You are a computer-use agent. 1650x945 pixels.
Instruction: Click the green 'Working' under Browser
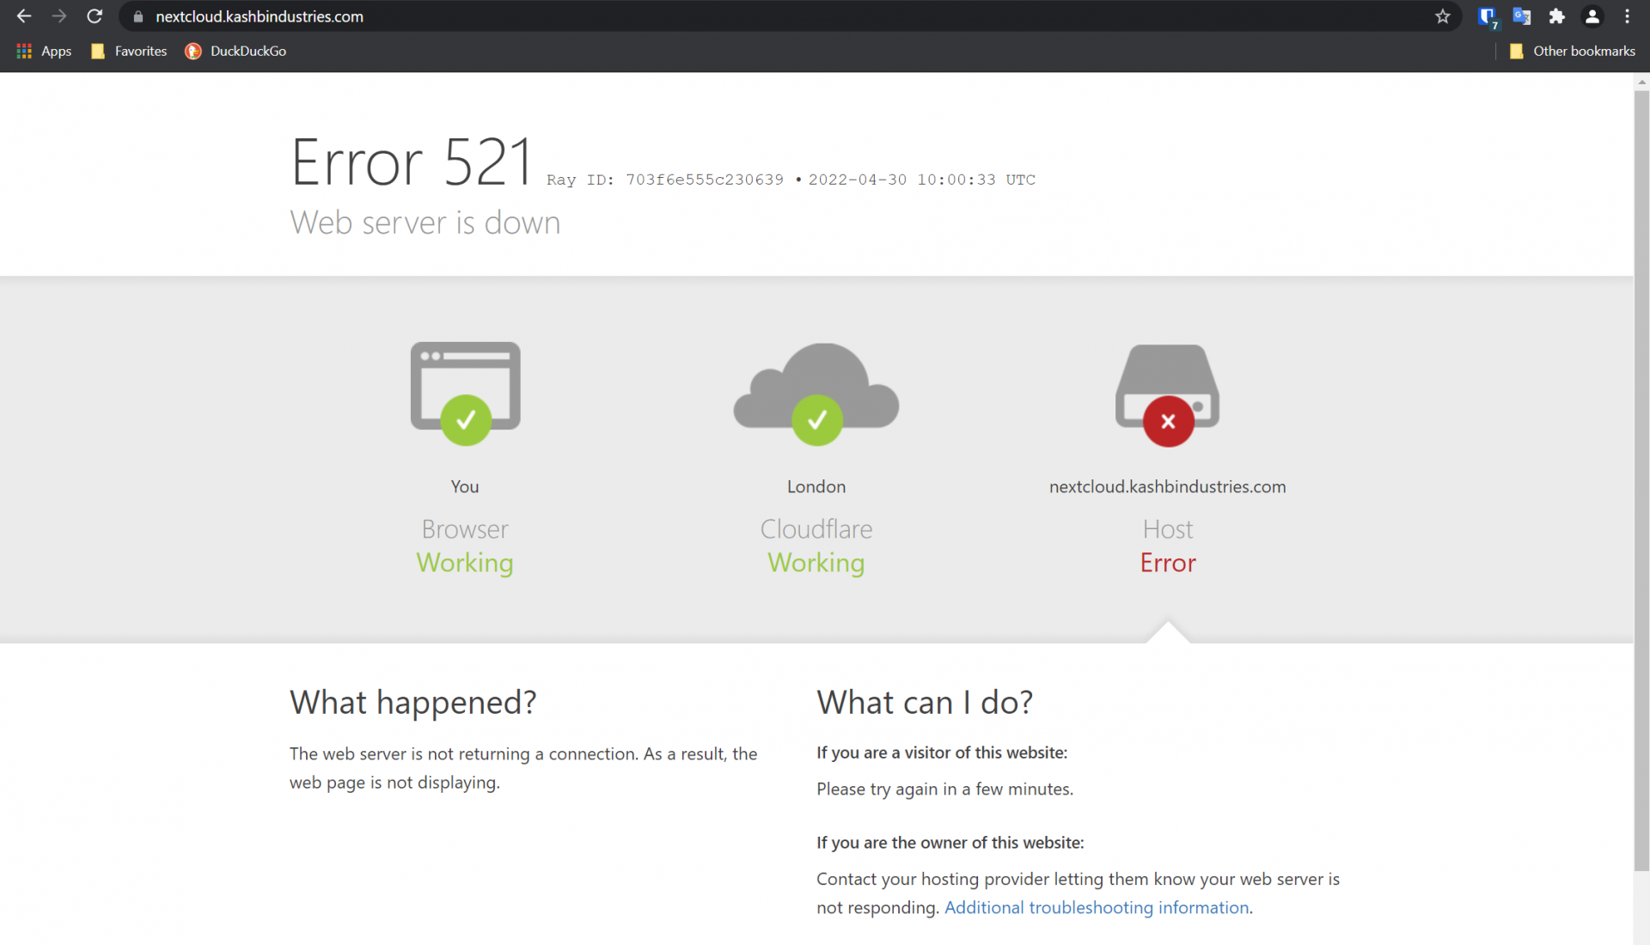465,564
